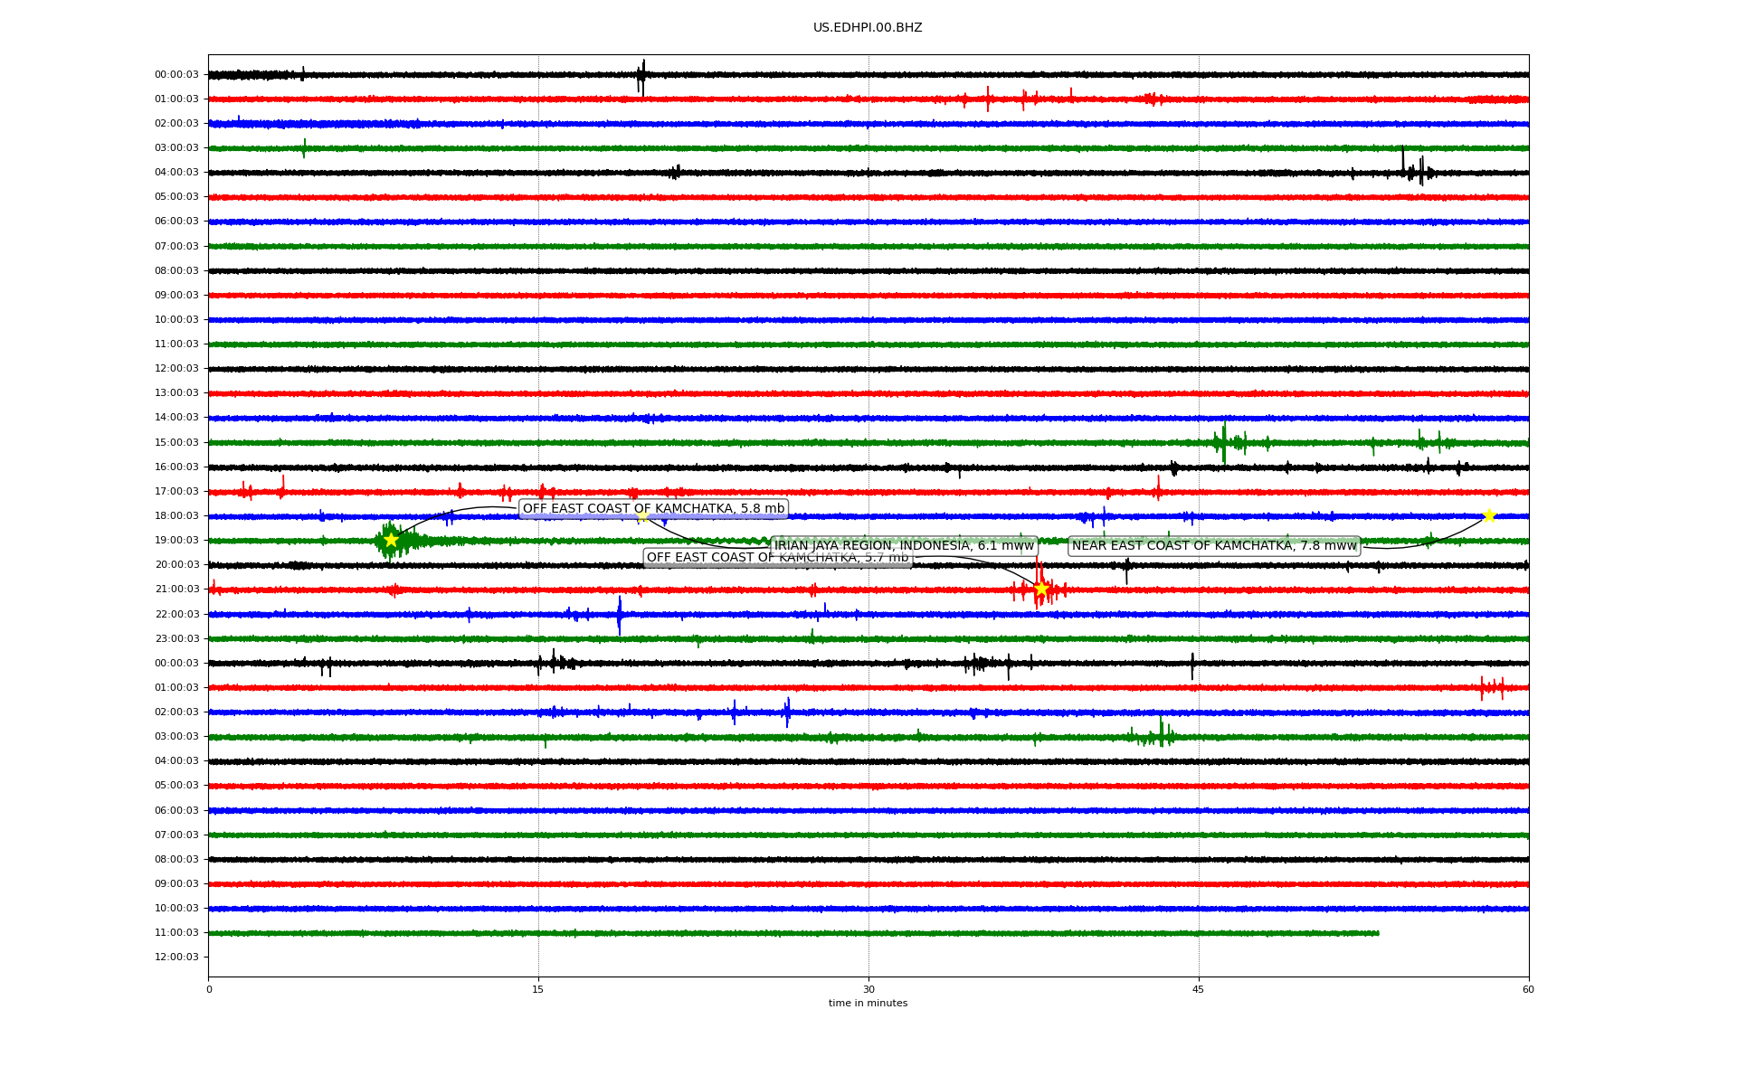The image size is (1737, 1085).
Task: Click the 0 tick at the axis start
Action: (x=209, y=989)
